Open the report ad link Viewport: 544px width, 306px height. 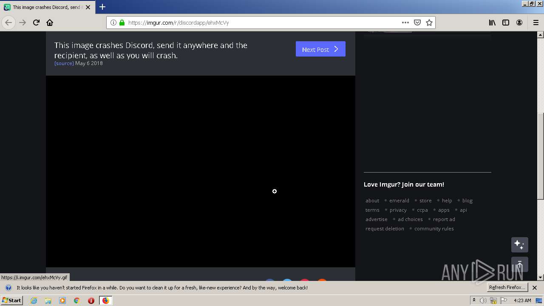pyautogui.click(x=444, y=219)
